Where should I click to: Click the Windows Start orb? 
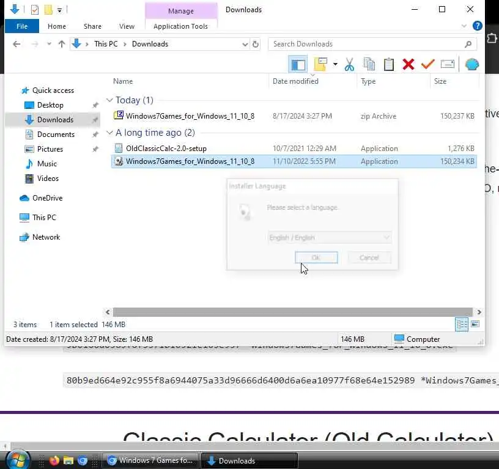point(18,460)
